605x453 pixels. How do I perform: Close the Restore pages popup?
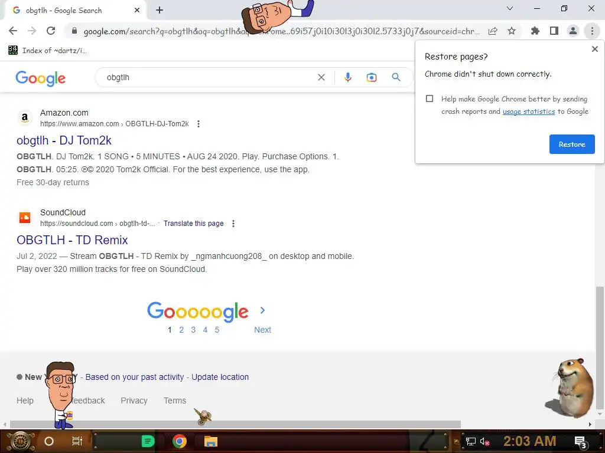tap(594, 49)
